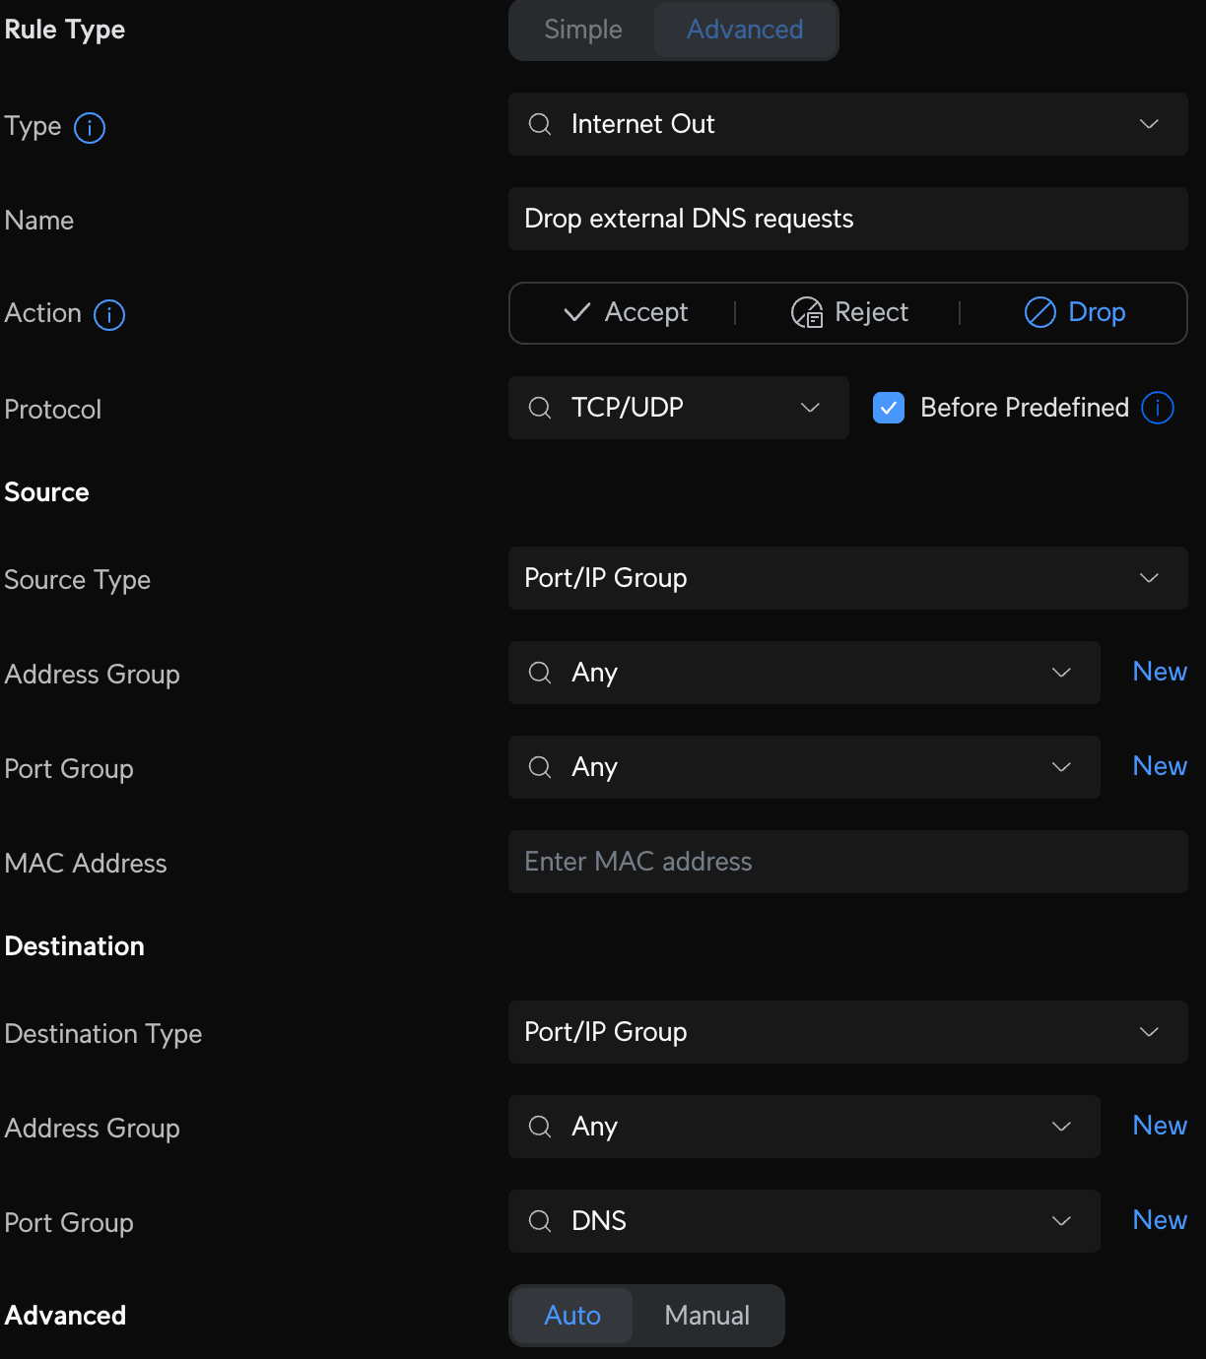Click the Before Predefined info icon
This screenshot has width=1206, height=1359.
tap(1158, 408)
